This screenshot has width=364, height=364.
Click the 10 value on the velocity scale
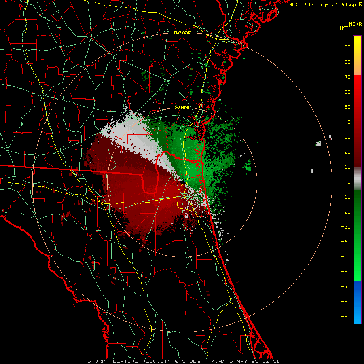click(x=347, y=167)
